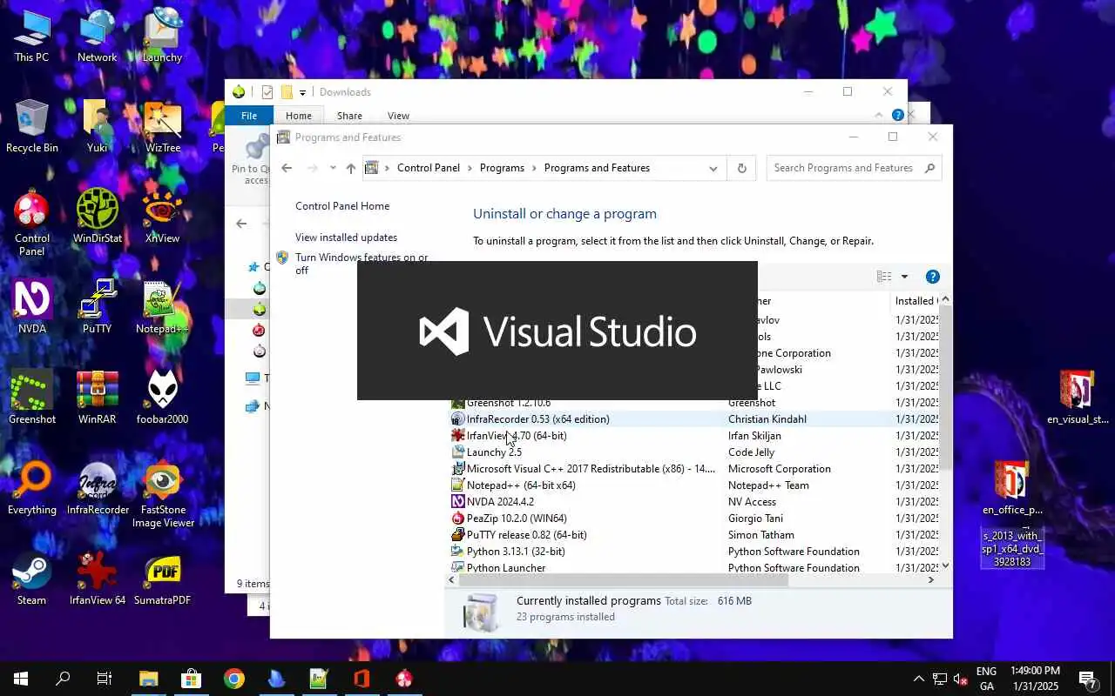Go up one level to Programs
Image resolution: width=1115 pixels, height=696 pixels.
coord(350,168)
